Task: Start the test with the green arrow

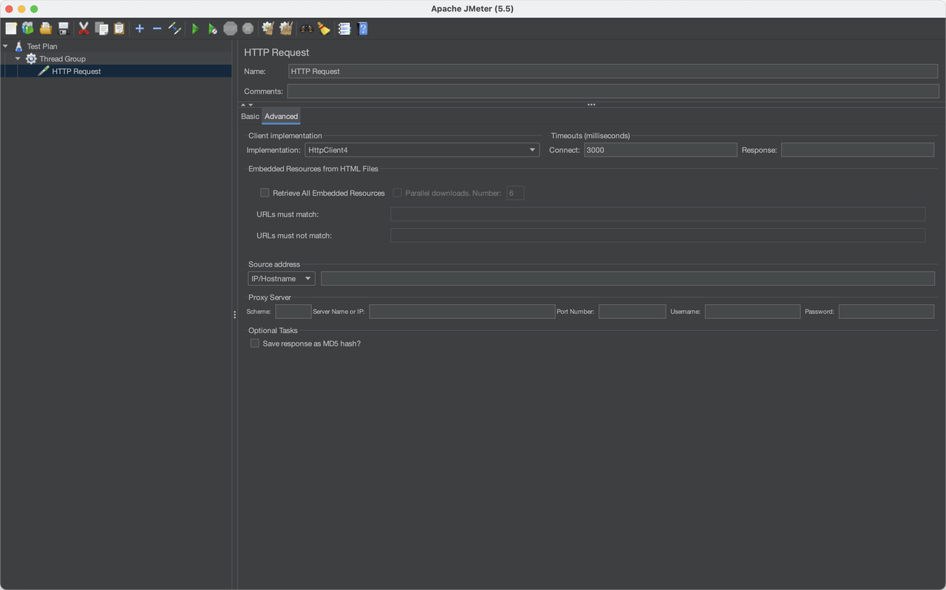Action: click(194, 28)
